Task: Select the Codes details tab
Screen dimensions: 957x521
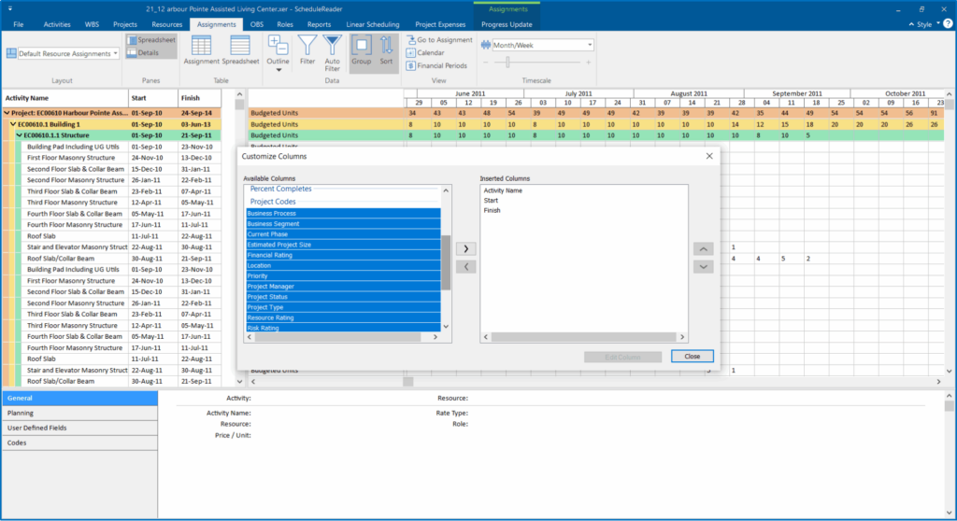Action: tap(79, 443)
